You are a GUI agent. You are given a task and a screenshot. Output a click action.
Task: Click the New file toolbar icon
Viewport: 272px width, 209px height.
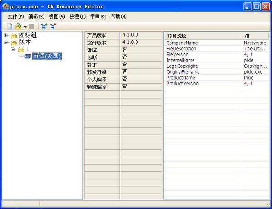point(10,27)
